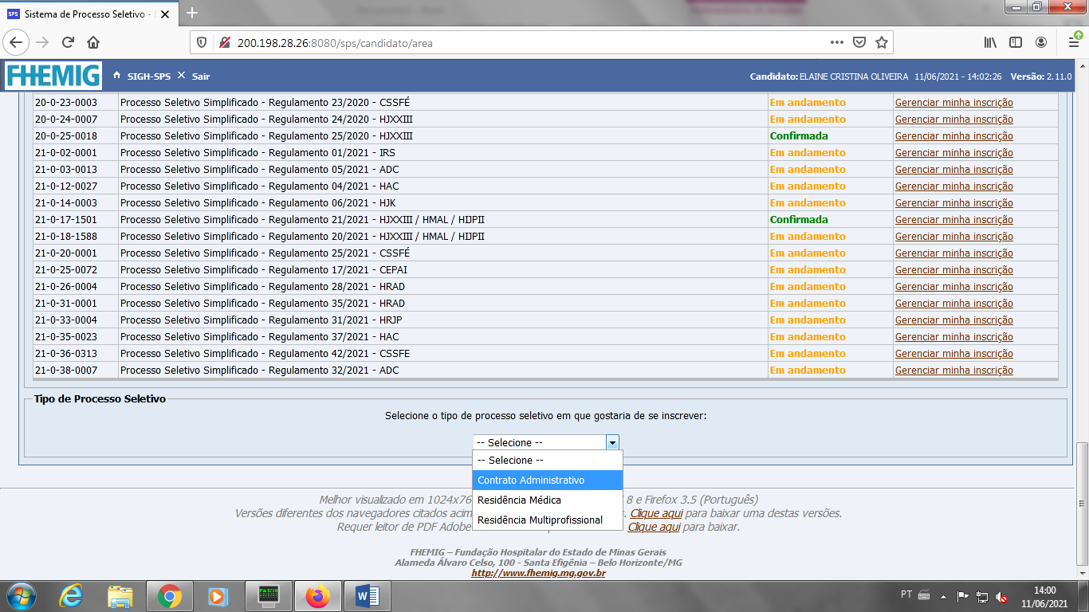Click the back navigation arrow

pyautogui.click(x=16, y=42)
